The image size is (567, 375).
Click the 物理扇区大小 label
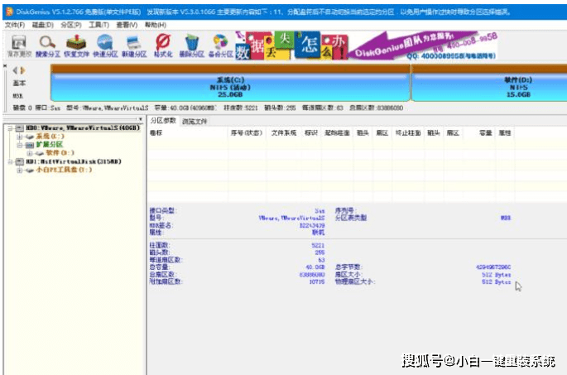point(355,281)
